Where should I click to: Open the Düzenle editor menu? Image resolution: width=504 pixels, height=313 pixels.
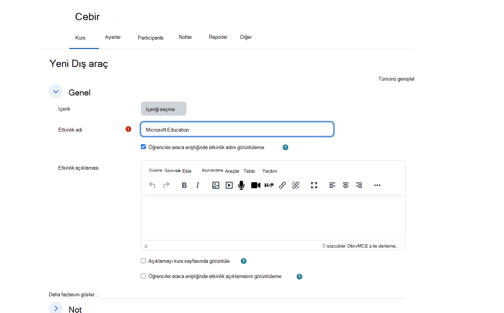[156, 170]
